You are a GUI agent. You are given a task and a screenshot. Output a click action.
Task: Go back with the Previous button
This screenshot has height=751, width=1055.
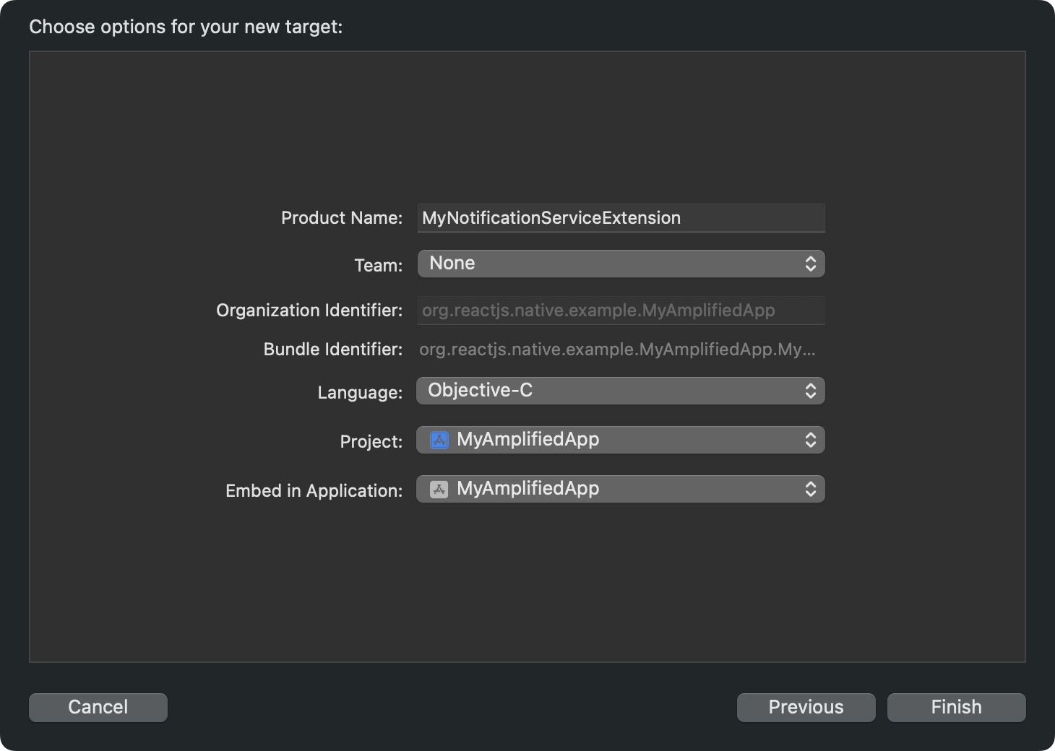pos(806,707)
